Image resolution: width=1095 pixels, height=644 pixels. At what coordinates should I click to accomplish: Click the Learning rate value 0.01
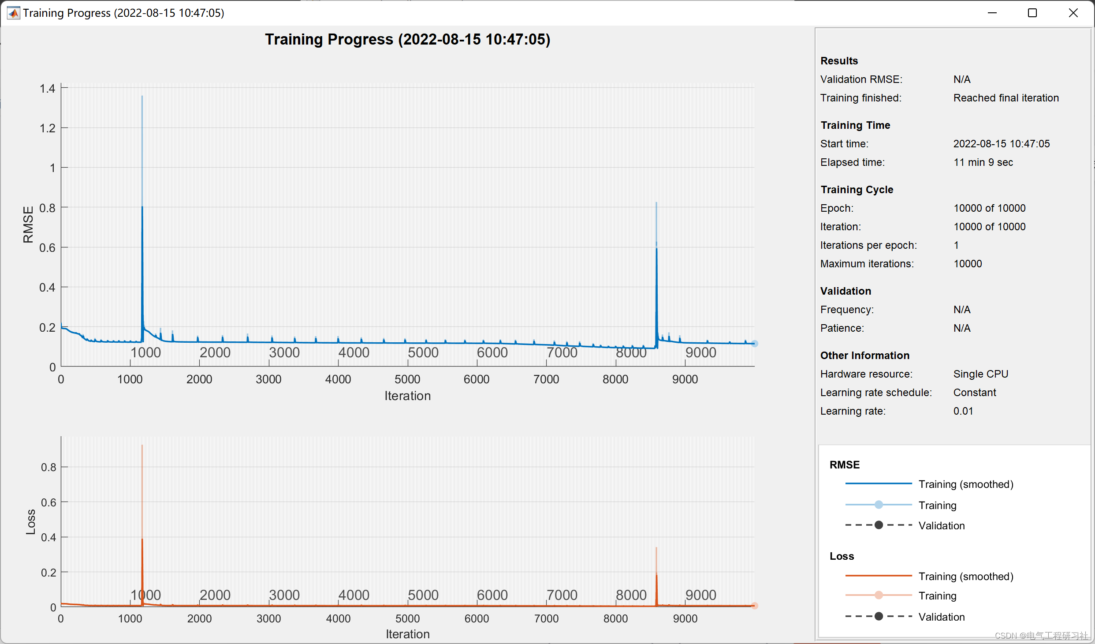[x=963, y=411]
